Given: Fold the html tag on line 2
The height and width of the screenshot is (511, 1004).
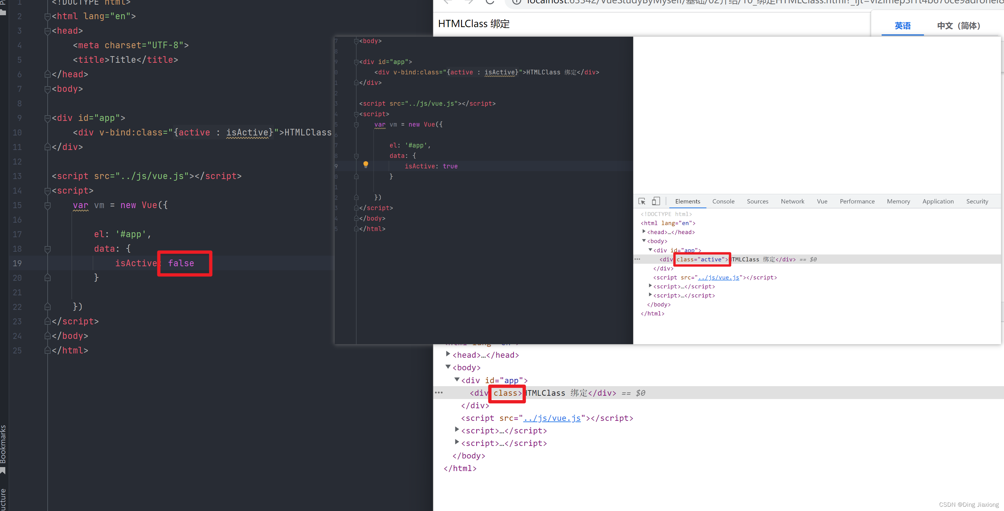Looking at the screenshot, I should [48, 16].
